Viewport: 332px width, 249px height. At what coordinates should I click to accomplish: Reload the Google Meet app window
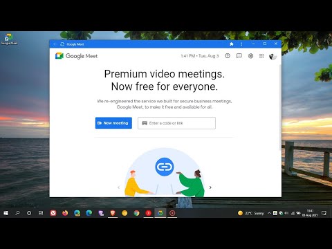tap(62, 44)
